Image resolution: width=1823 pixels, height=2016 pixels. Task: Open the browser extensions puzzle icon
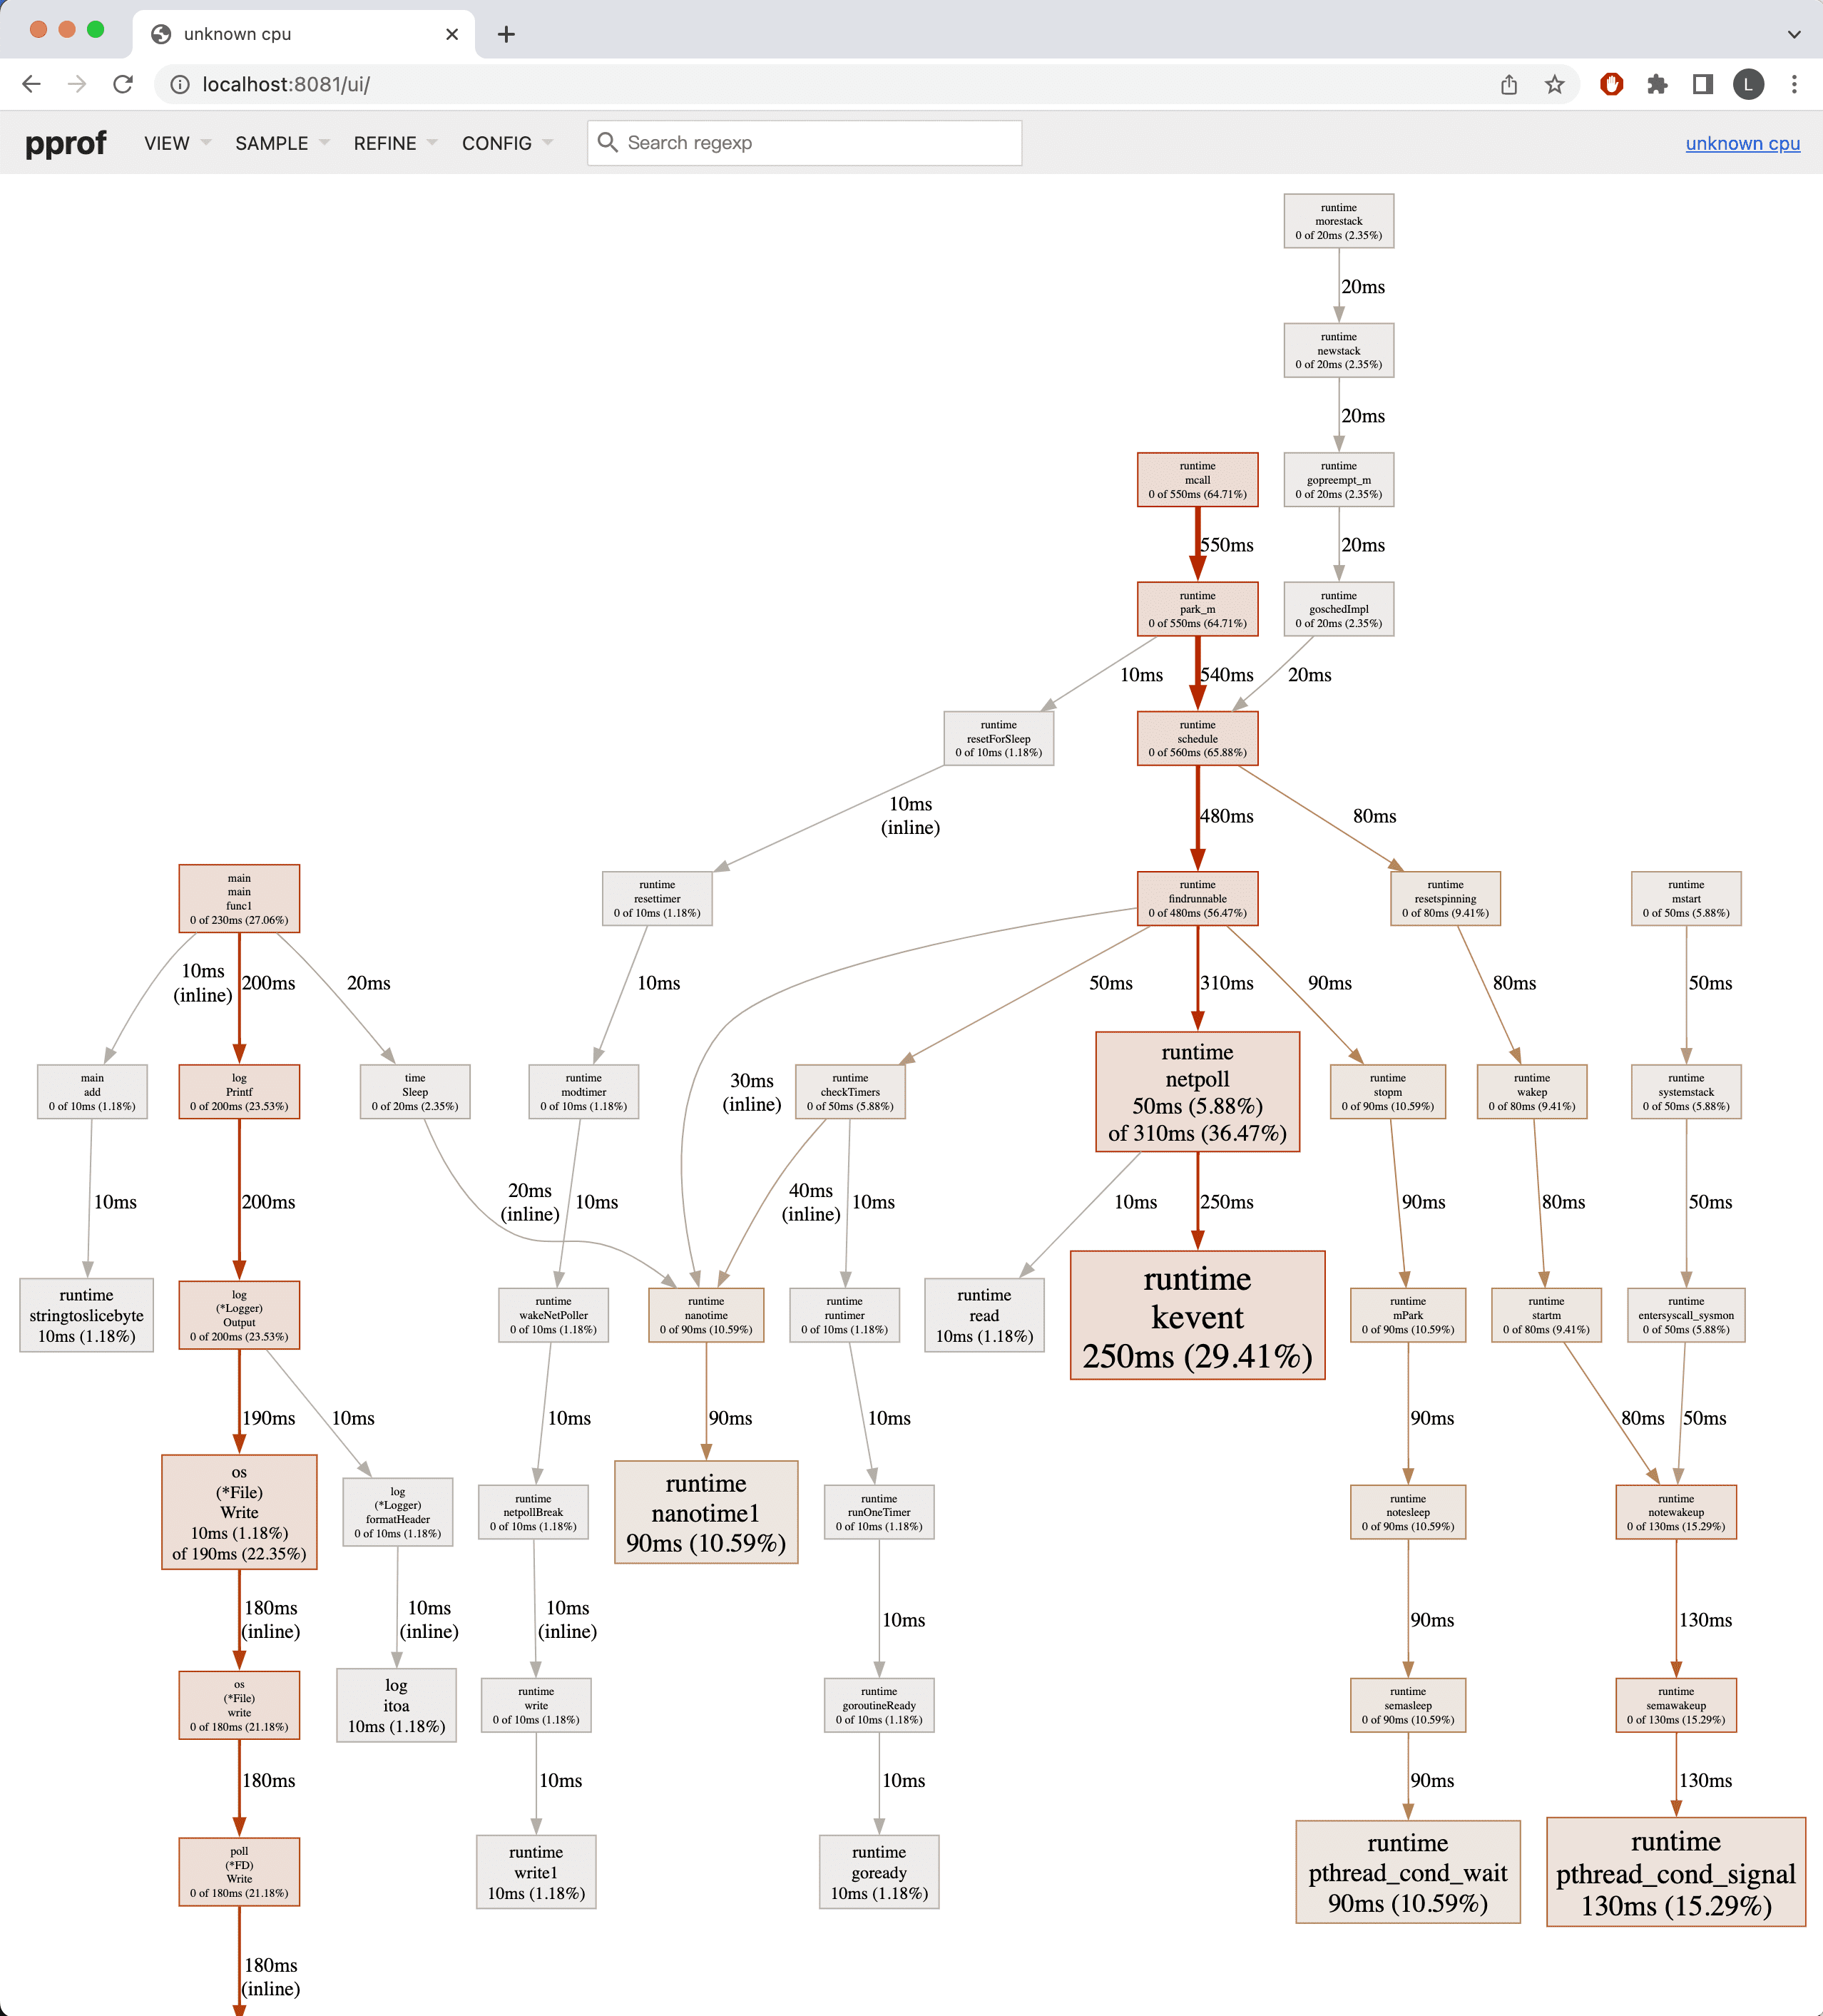(1657, 84)
